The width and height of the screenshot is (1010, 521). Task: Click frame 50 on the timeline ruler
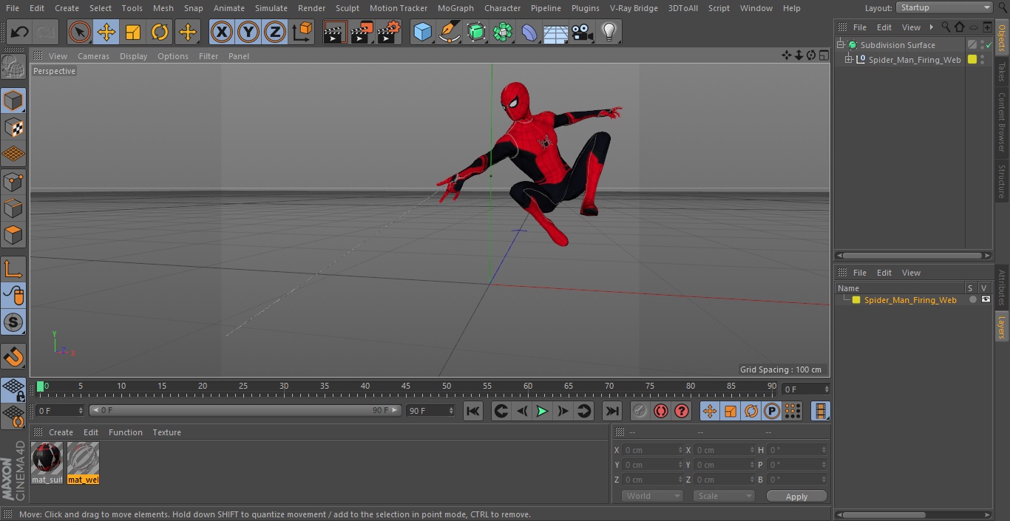pyautogui.click(x=446, y=387)
